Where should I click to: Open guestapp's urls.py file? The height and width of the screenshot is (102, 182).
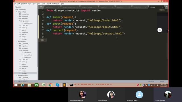click(x=23, y=37)
